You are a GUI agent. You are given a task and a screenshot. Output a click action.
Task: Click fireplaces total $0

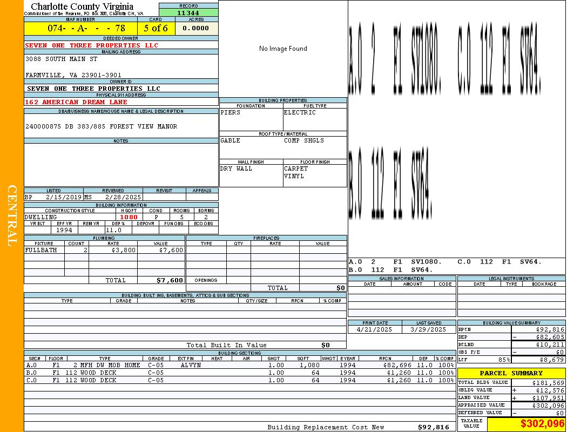[x=341, y=288]
